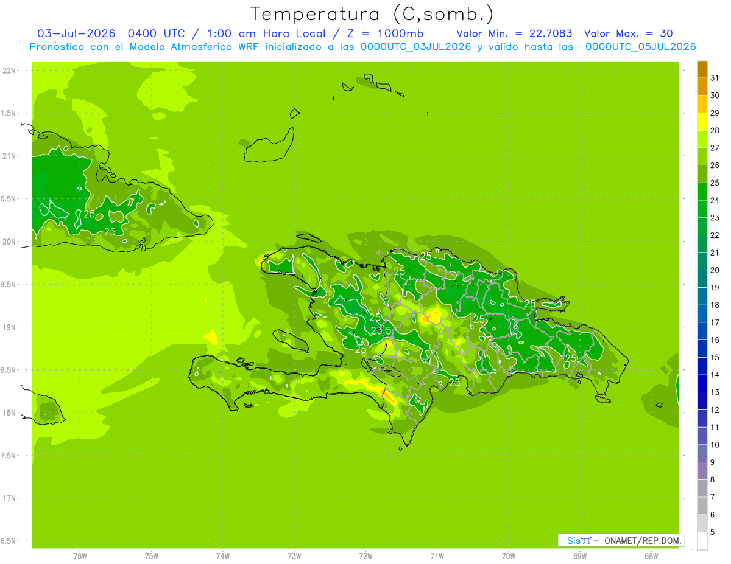The image size is (731, 564).
Task: Click the orange hot spot in central Hispaniola
Action: pos(434,316)
